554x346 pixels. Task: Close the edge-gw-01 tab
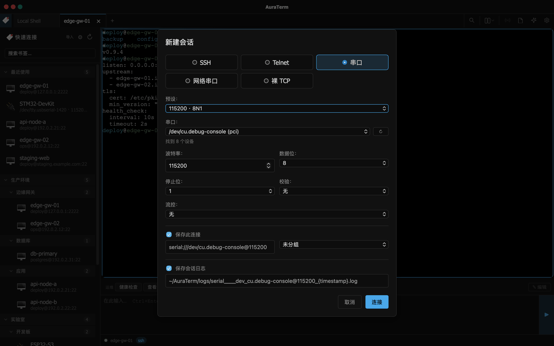(98, 21)
